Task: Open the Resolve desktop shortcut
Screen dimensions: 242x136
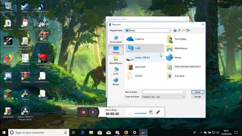Action: pyautogui.click(x=25, y=95)
